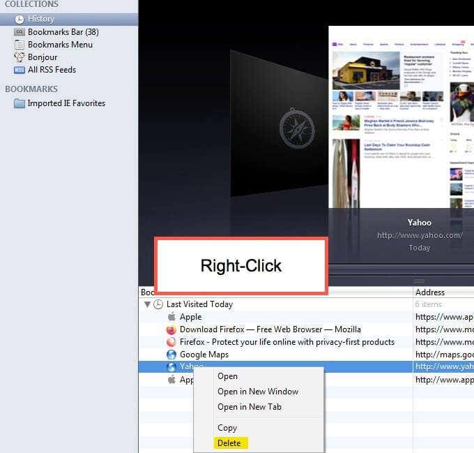Choose Open in New Tab

click(x=249, y=407)
